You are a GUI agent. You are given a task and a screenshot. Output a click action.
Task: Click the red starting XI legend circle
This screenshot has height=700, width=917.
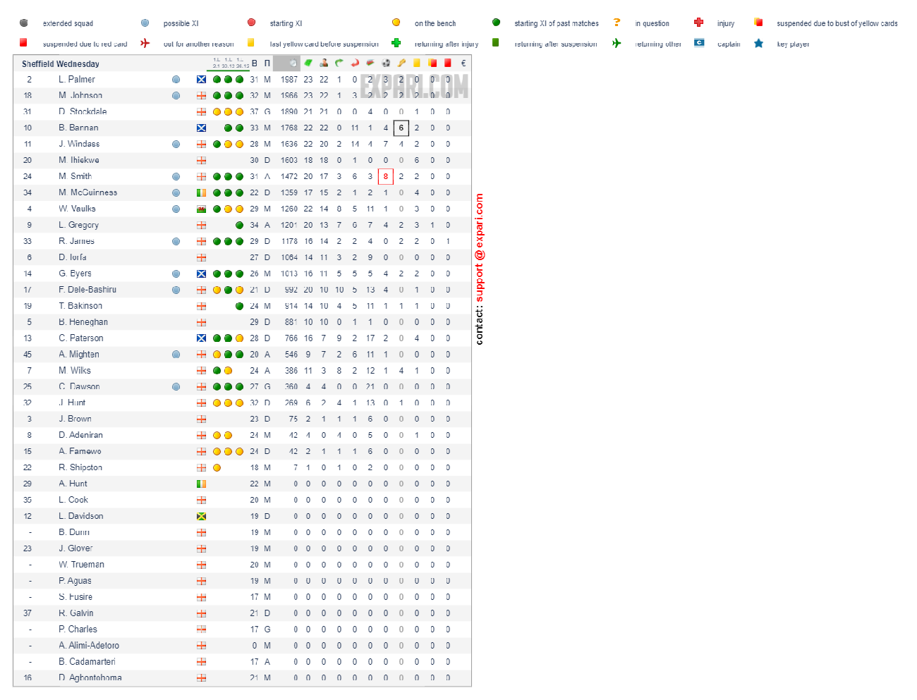tap(252, 23)
